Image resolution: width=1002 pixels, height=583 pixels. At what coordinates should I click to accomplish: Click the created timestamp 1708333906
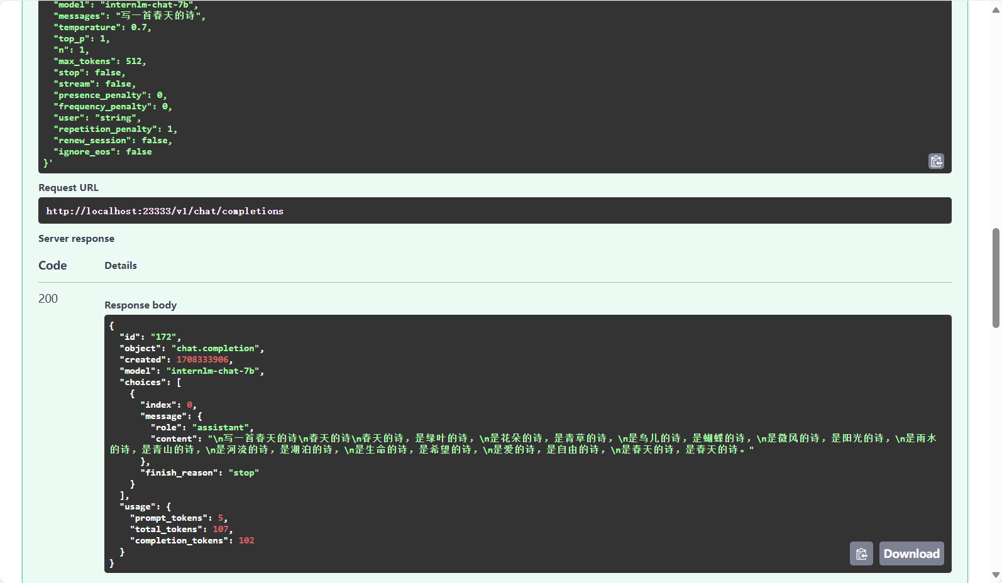202,359
